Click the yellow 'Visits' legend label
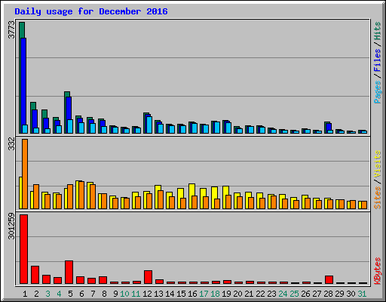The image size is (386, 302). 377,165
